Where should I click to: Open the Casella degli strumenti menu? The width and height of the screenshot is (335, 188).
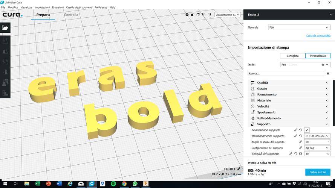(x=79, y=8)
